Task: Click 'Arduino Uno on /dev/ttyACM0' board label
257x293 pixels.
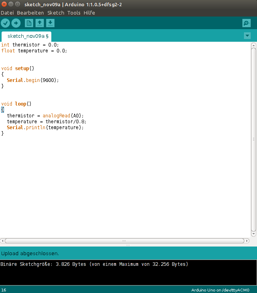Action: tap(220, 290)
